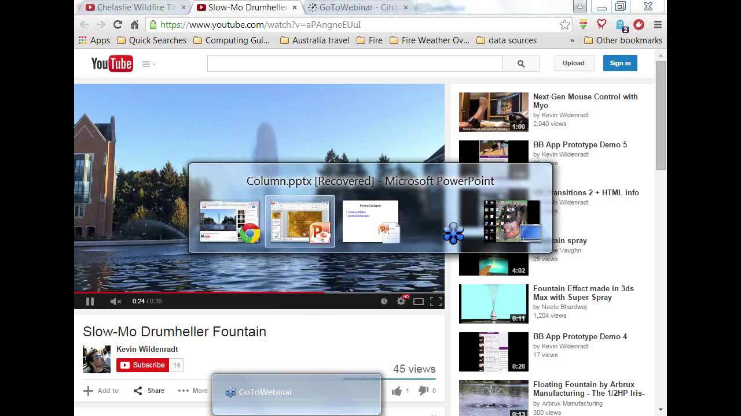
Task: Click the red circular extension icon
Action: coord(639,24)
